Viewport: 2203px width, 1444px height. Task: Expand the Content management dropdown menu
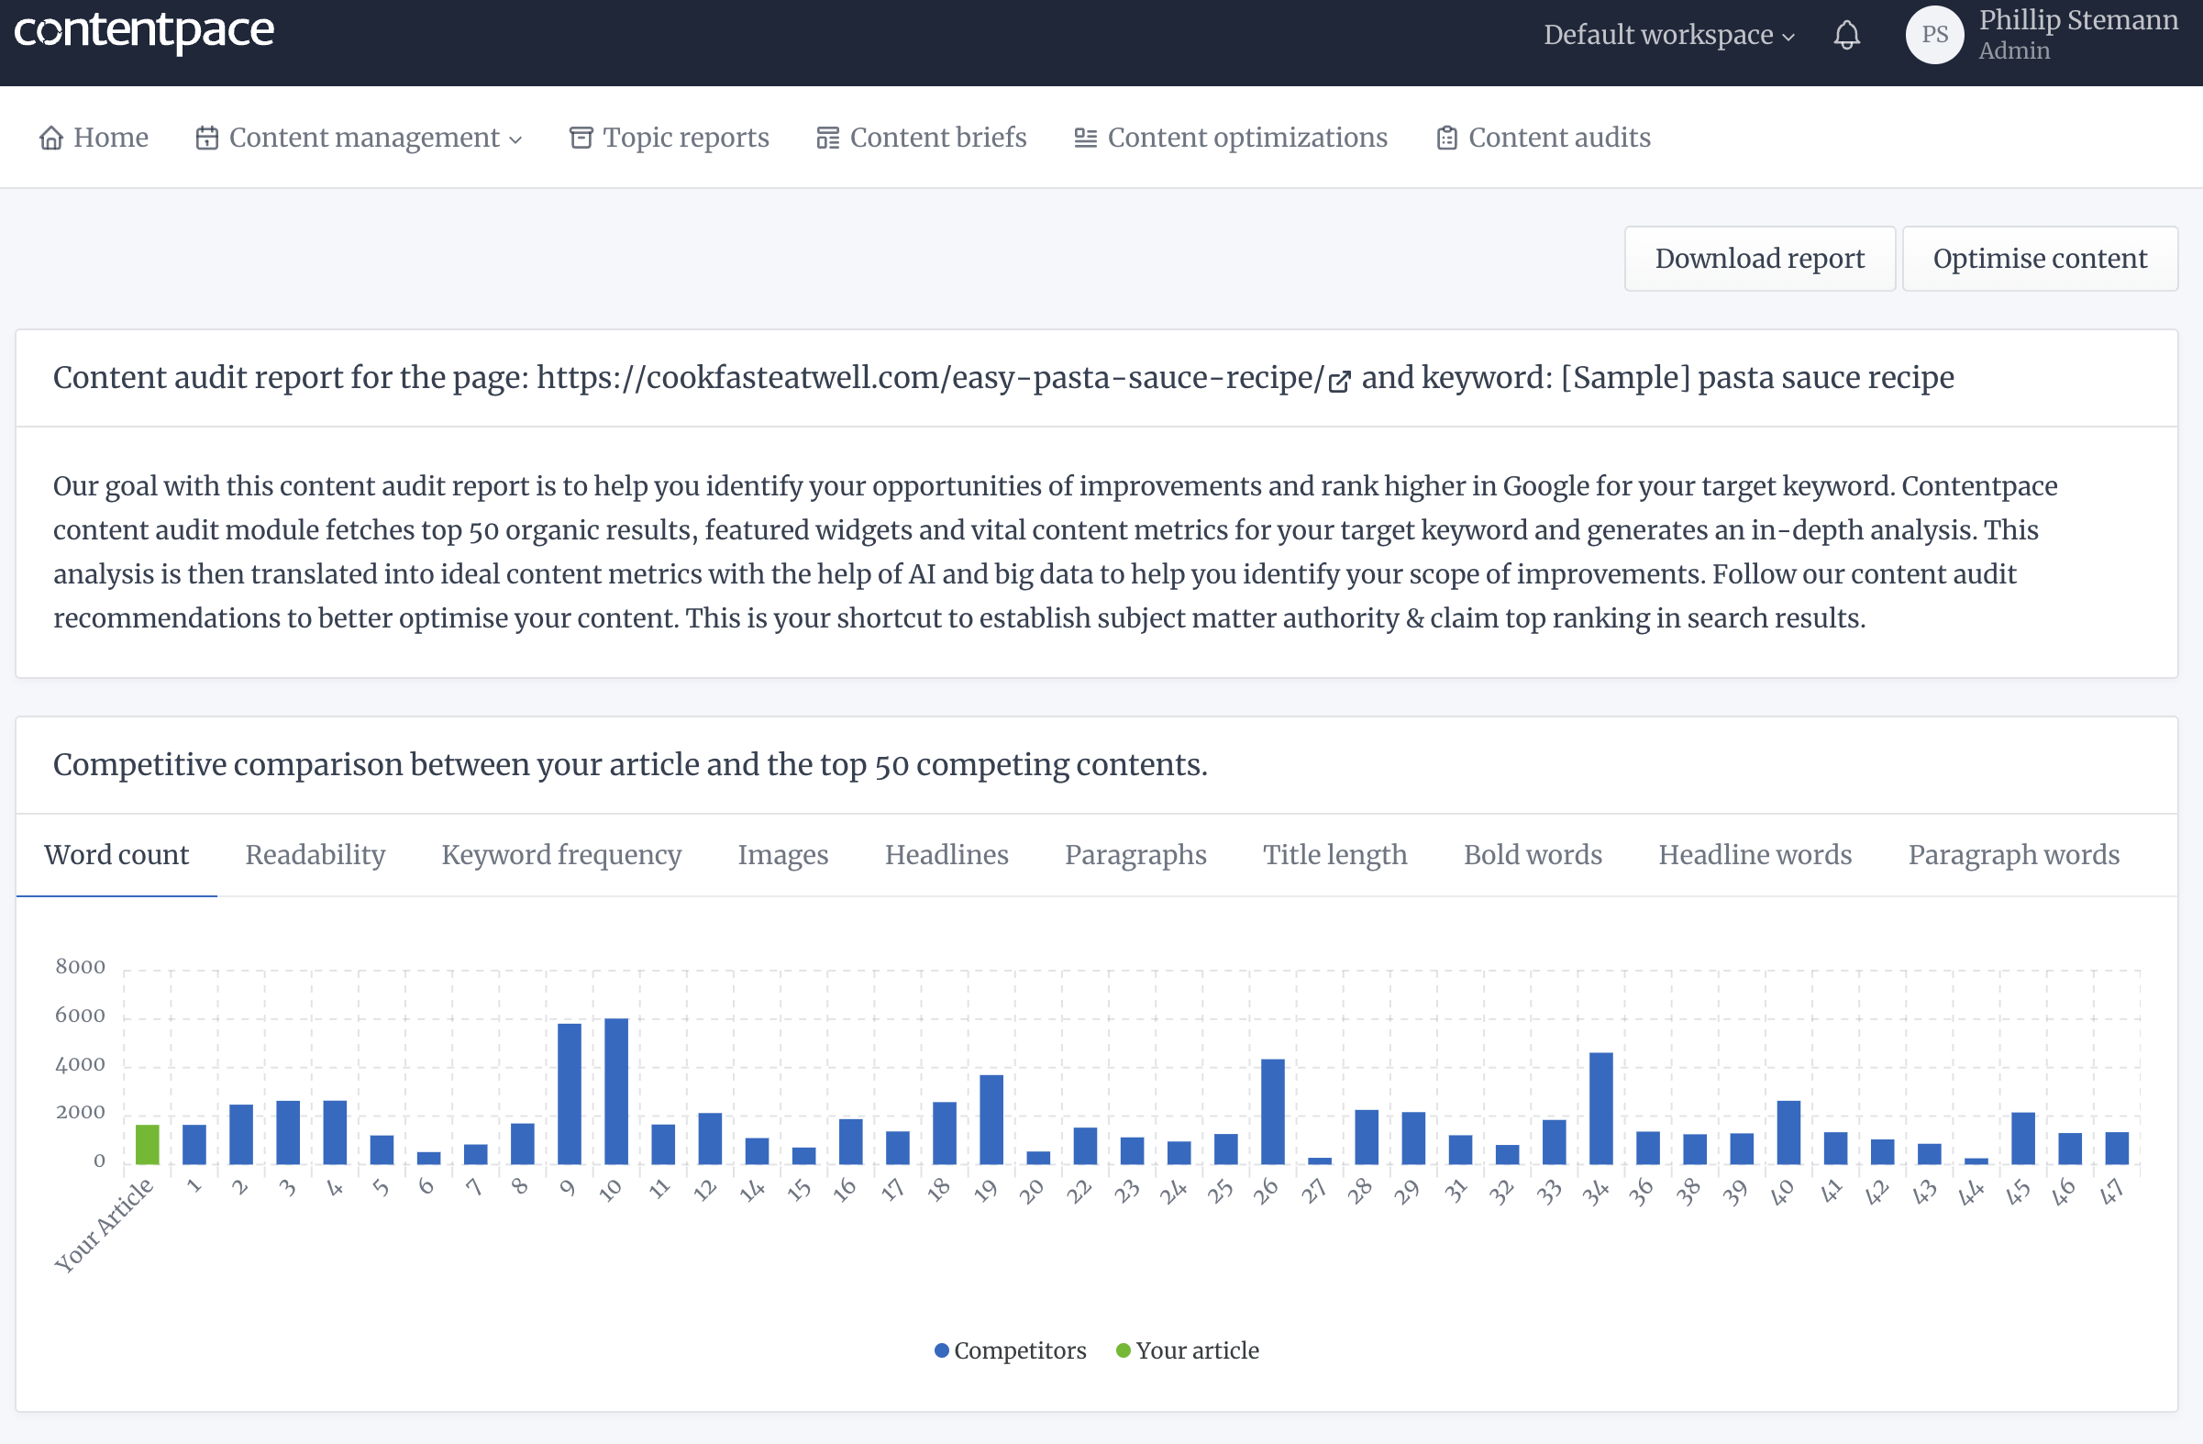tap(358, 137)
